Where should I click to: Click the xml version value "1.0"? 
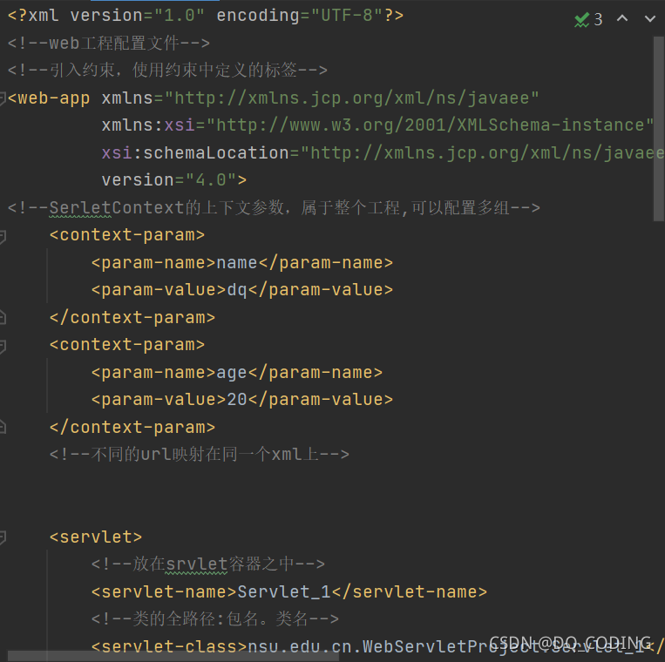coord(180,16)
